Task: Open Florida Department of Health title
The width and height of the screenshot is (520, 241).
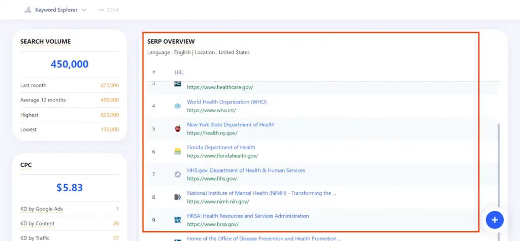Action: coord(221,147)
